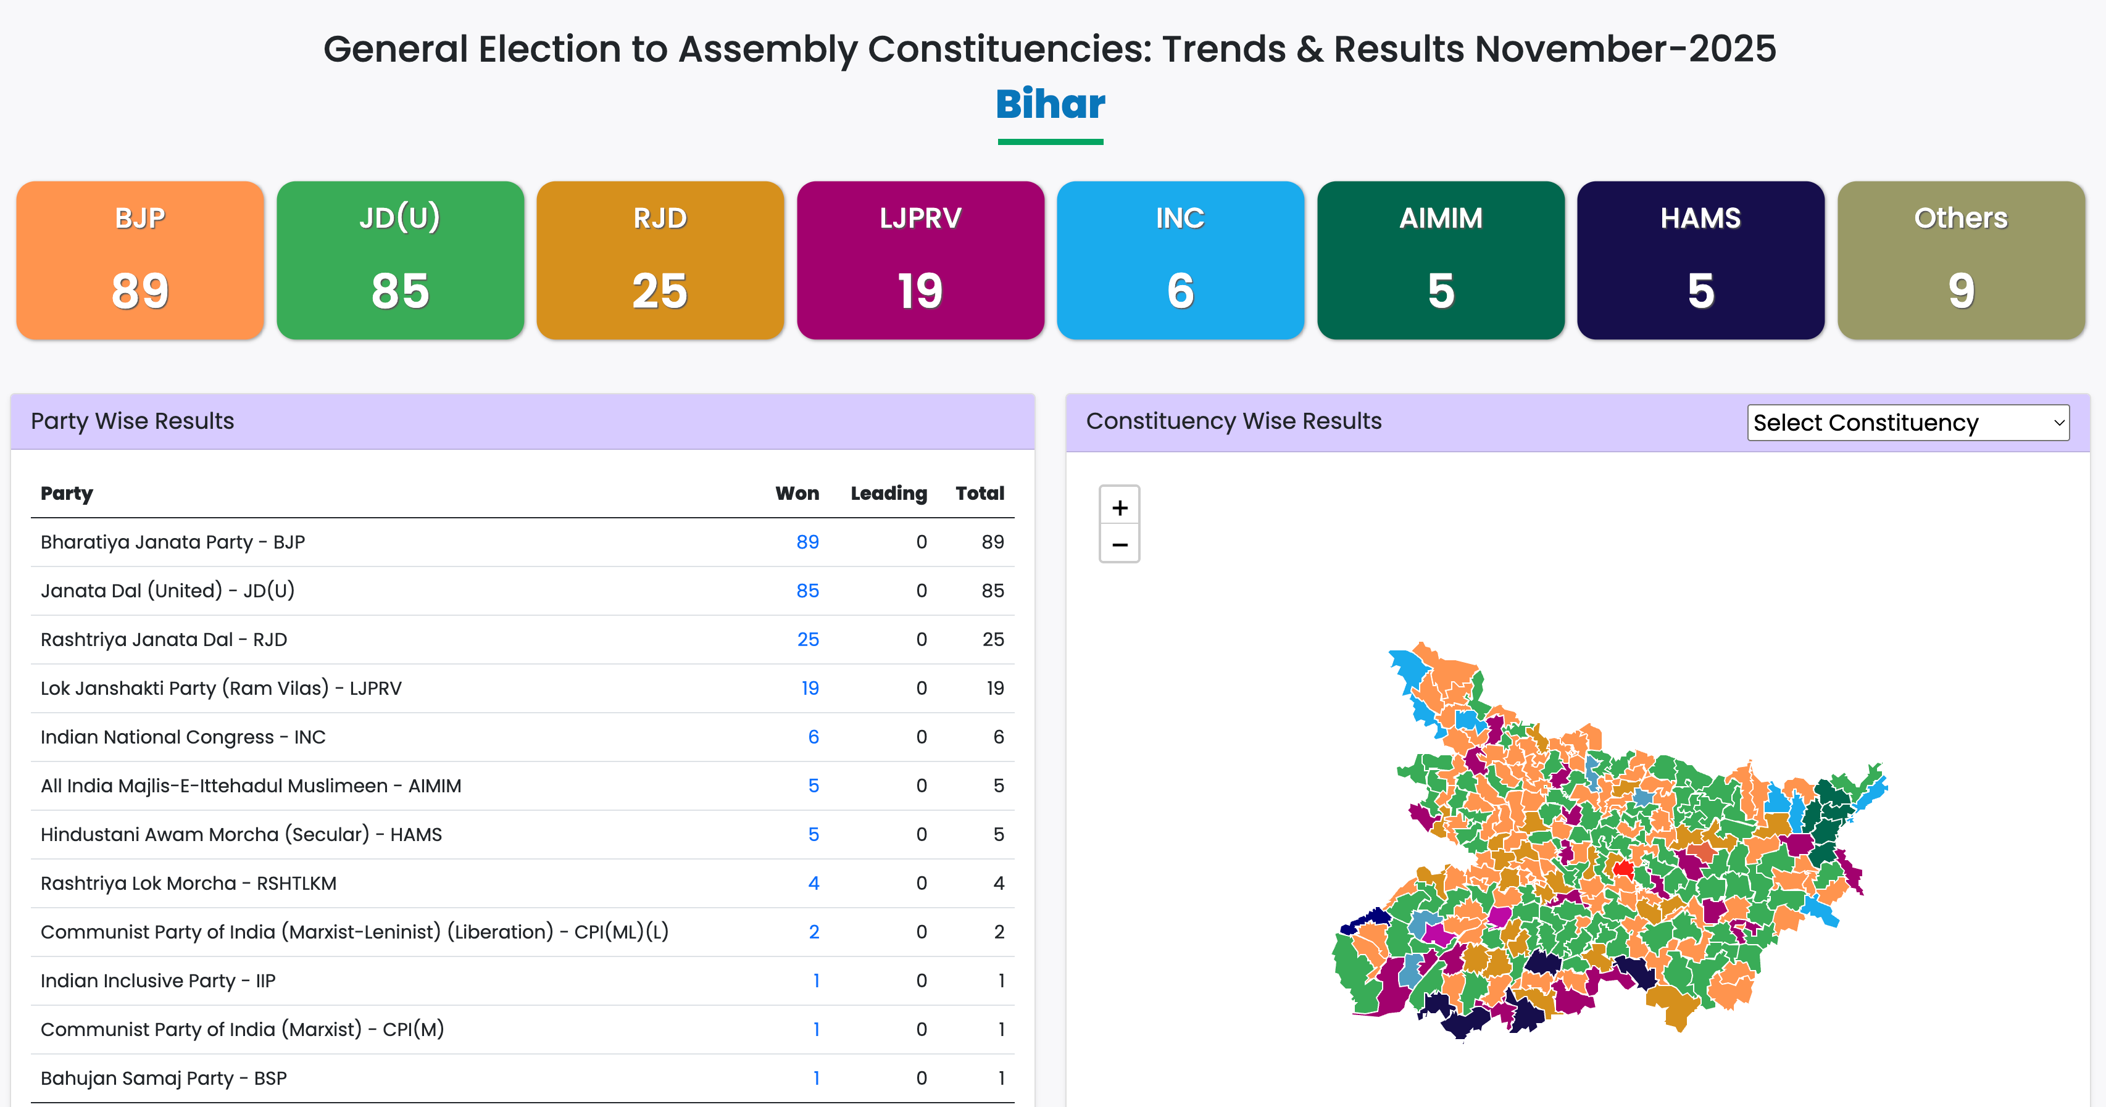Click the red constituency on Bihar map

[x=1622, y=868]
